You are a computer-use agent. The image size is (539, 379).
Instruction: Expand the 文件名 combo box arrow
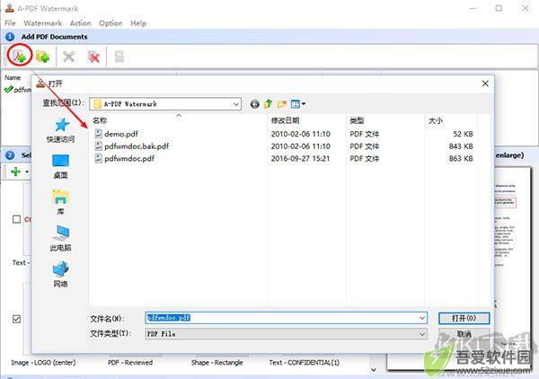(x=422, y=318)
